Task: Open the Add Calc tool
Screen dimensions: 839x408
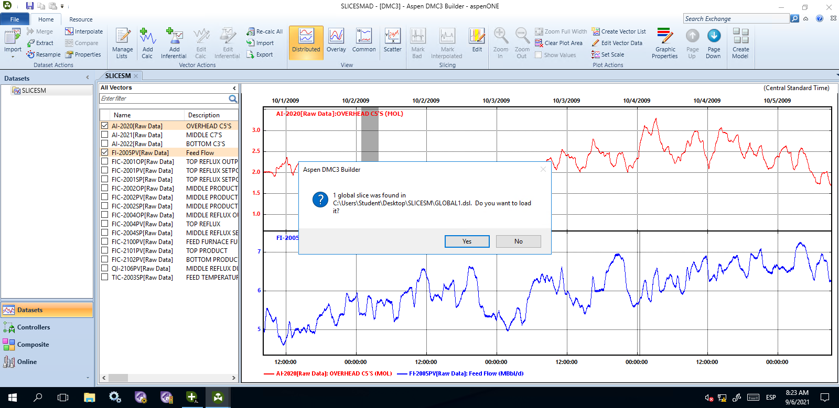Action: (147, 37)
